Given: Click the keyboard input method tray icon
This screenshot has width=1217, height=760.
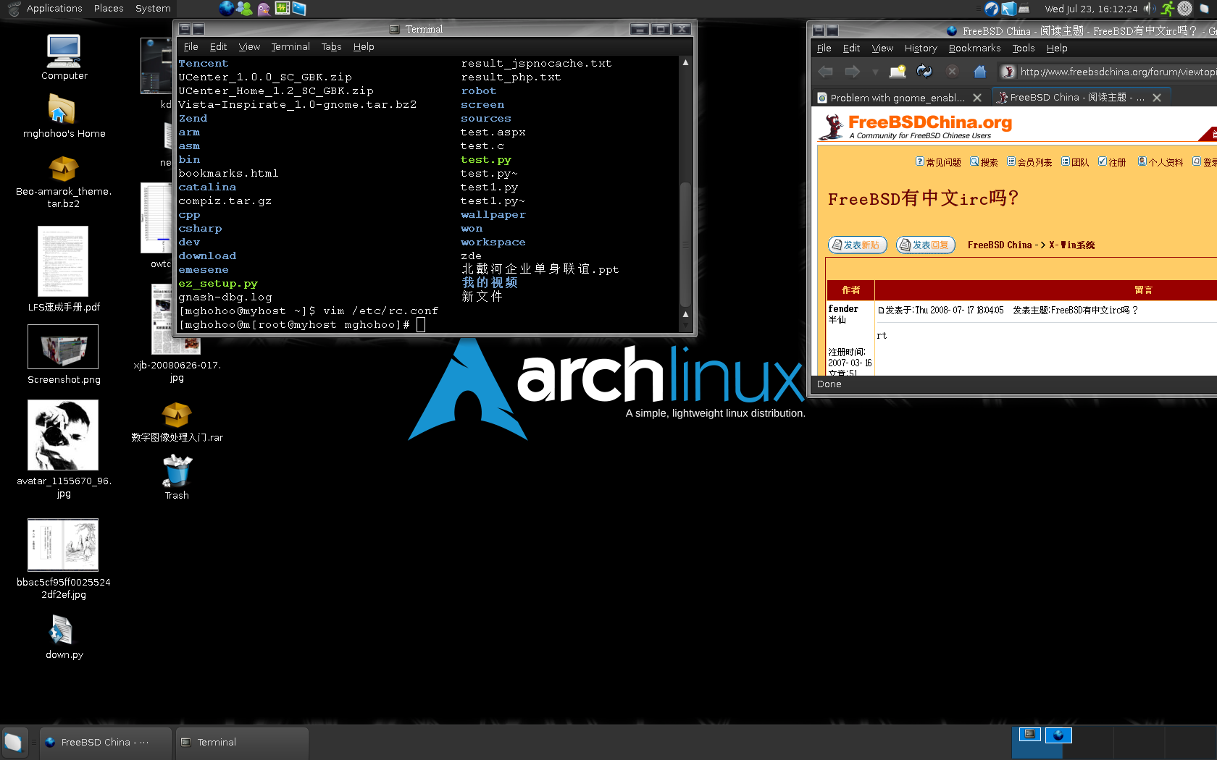Looking at the screenshot, I should coord(1024,9).
